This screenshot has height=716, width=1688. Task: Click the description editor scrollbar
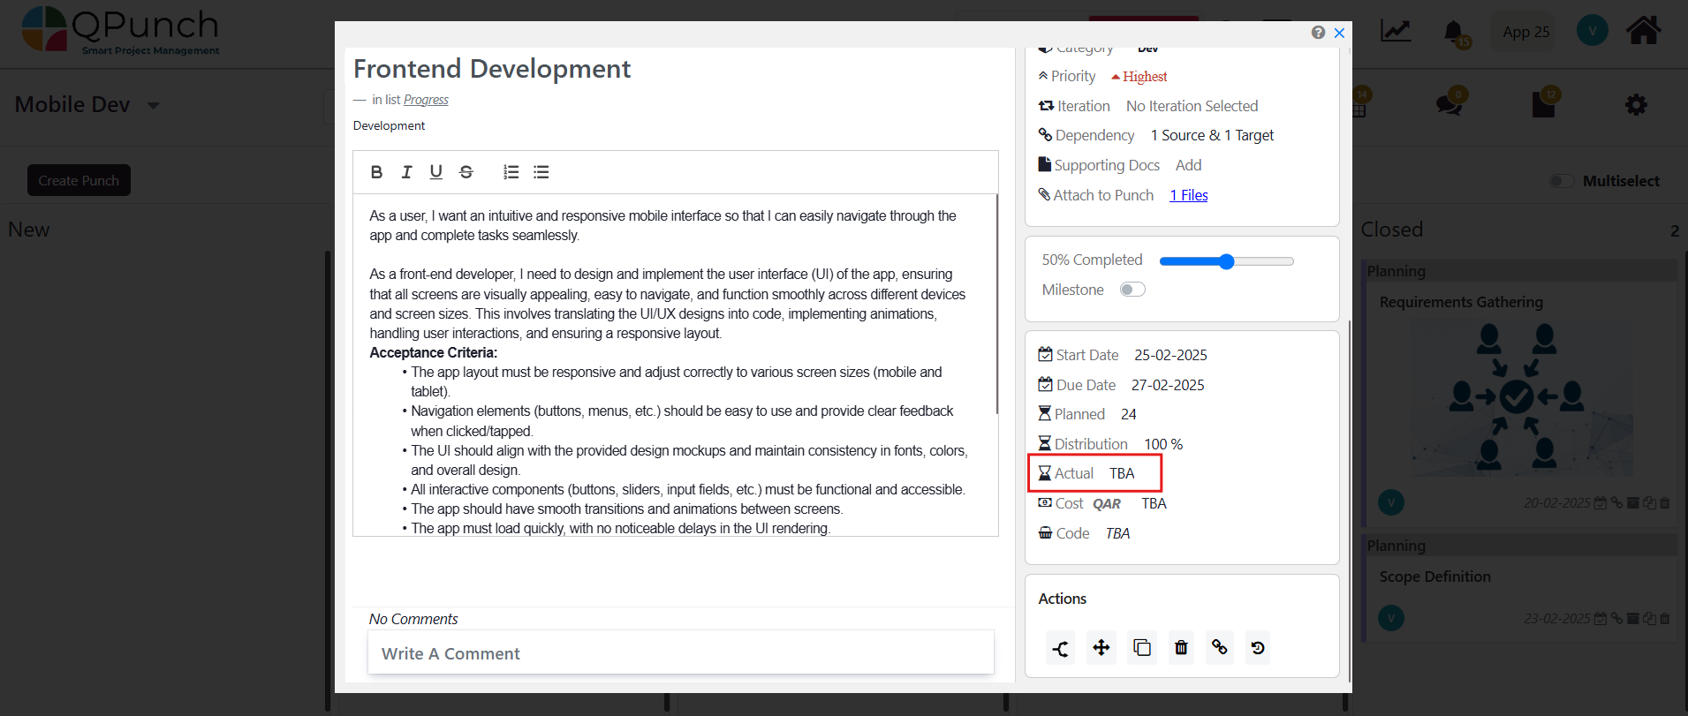tap(996, 305)
